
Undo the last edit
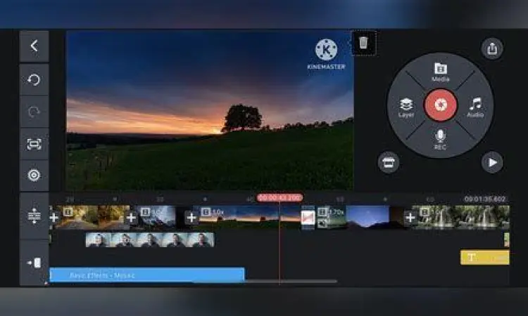[x=34, y=80]
